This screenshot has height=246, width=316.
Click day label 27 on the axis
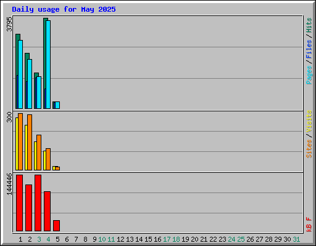259,239
